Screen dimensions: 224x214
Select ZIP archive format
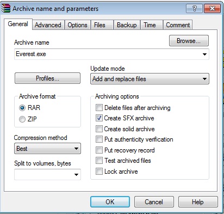pyautogui.click(x=22, y=119)
